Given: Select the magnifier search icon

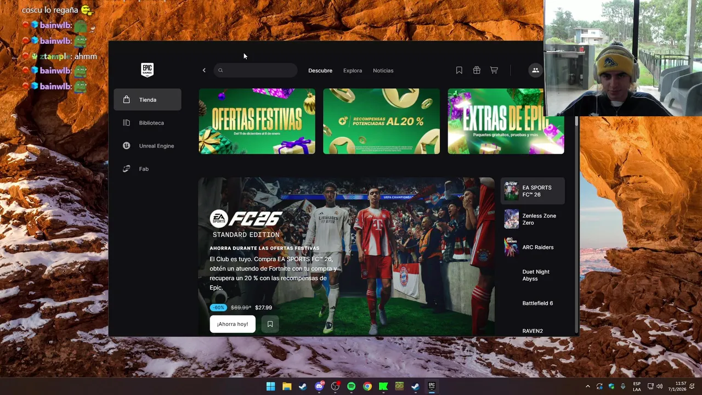Looking at the screenshot, I should point(220,70).
